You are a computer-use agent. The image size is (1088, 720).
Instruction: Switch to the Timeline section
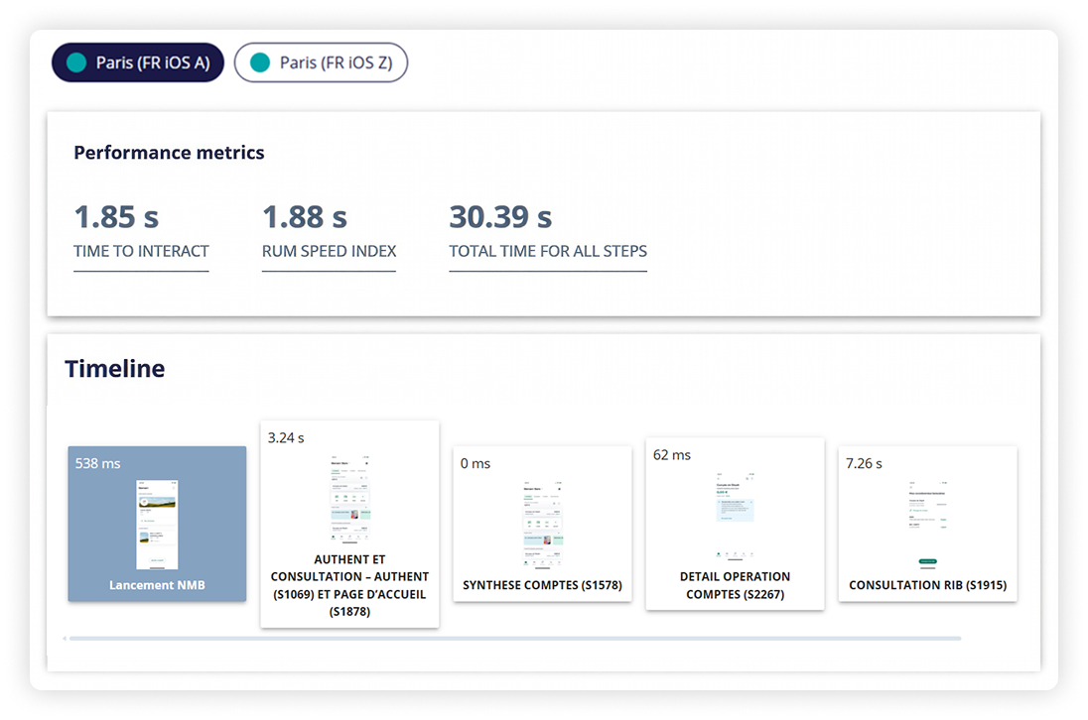click(114, 368)
